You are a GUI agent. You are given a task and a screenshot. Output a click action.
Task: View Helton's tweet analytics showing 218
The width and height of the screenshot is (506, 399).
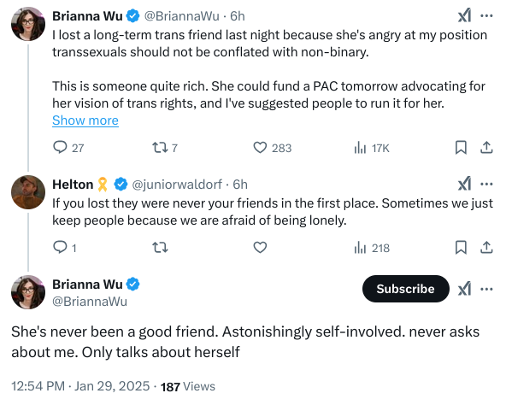point(372,248)
